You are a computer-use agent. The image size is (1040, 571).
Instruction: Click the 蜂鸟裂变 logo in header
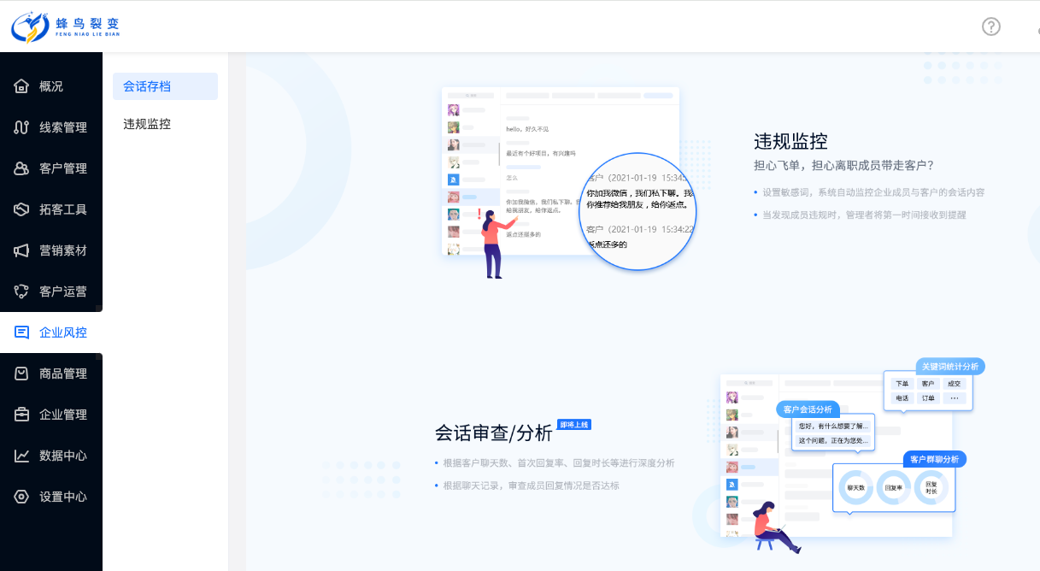pyautogui.click(x=67, y=26)
